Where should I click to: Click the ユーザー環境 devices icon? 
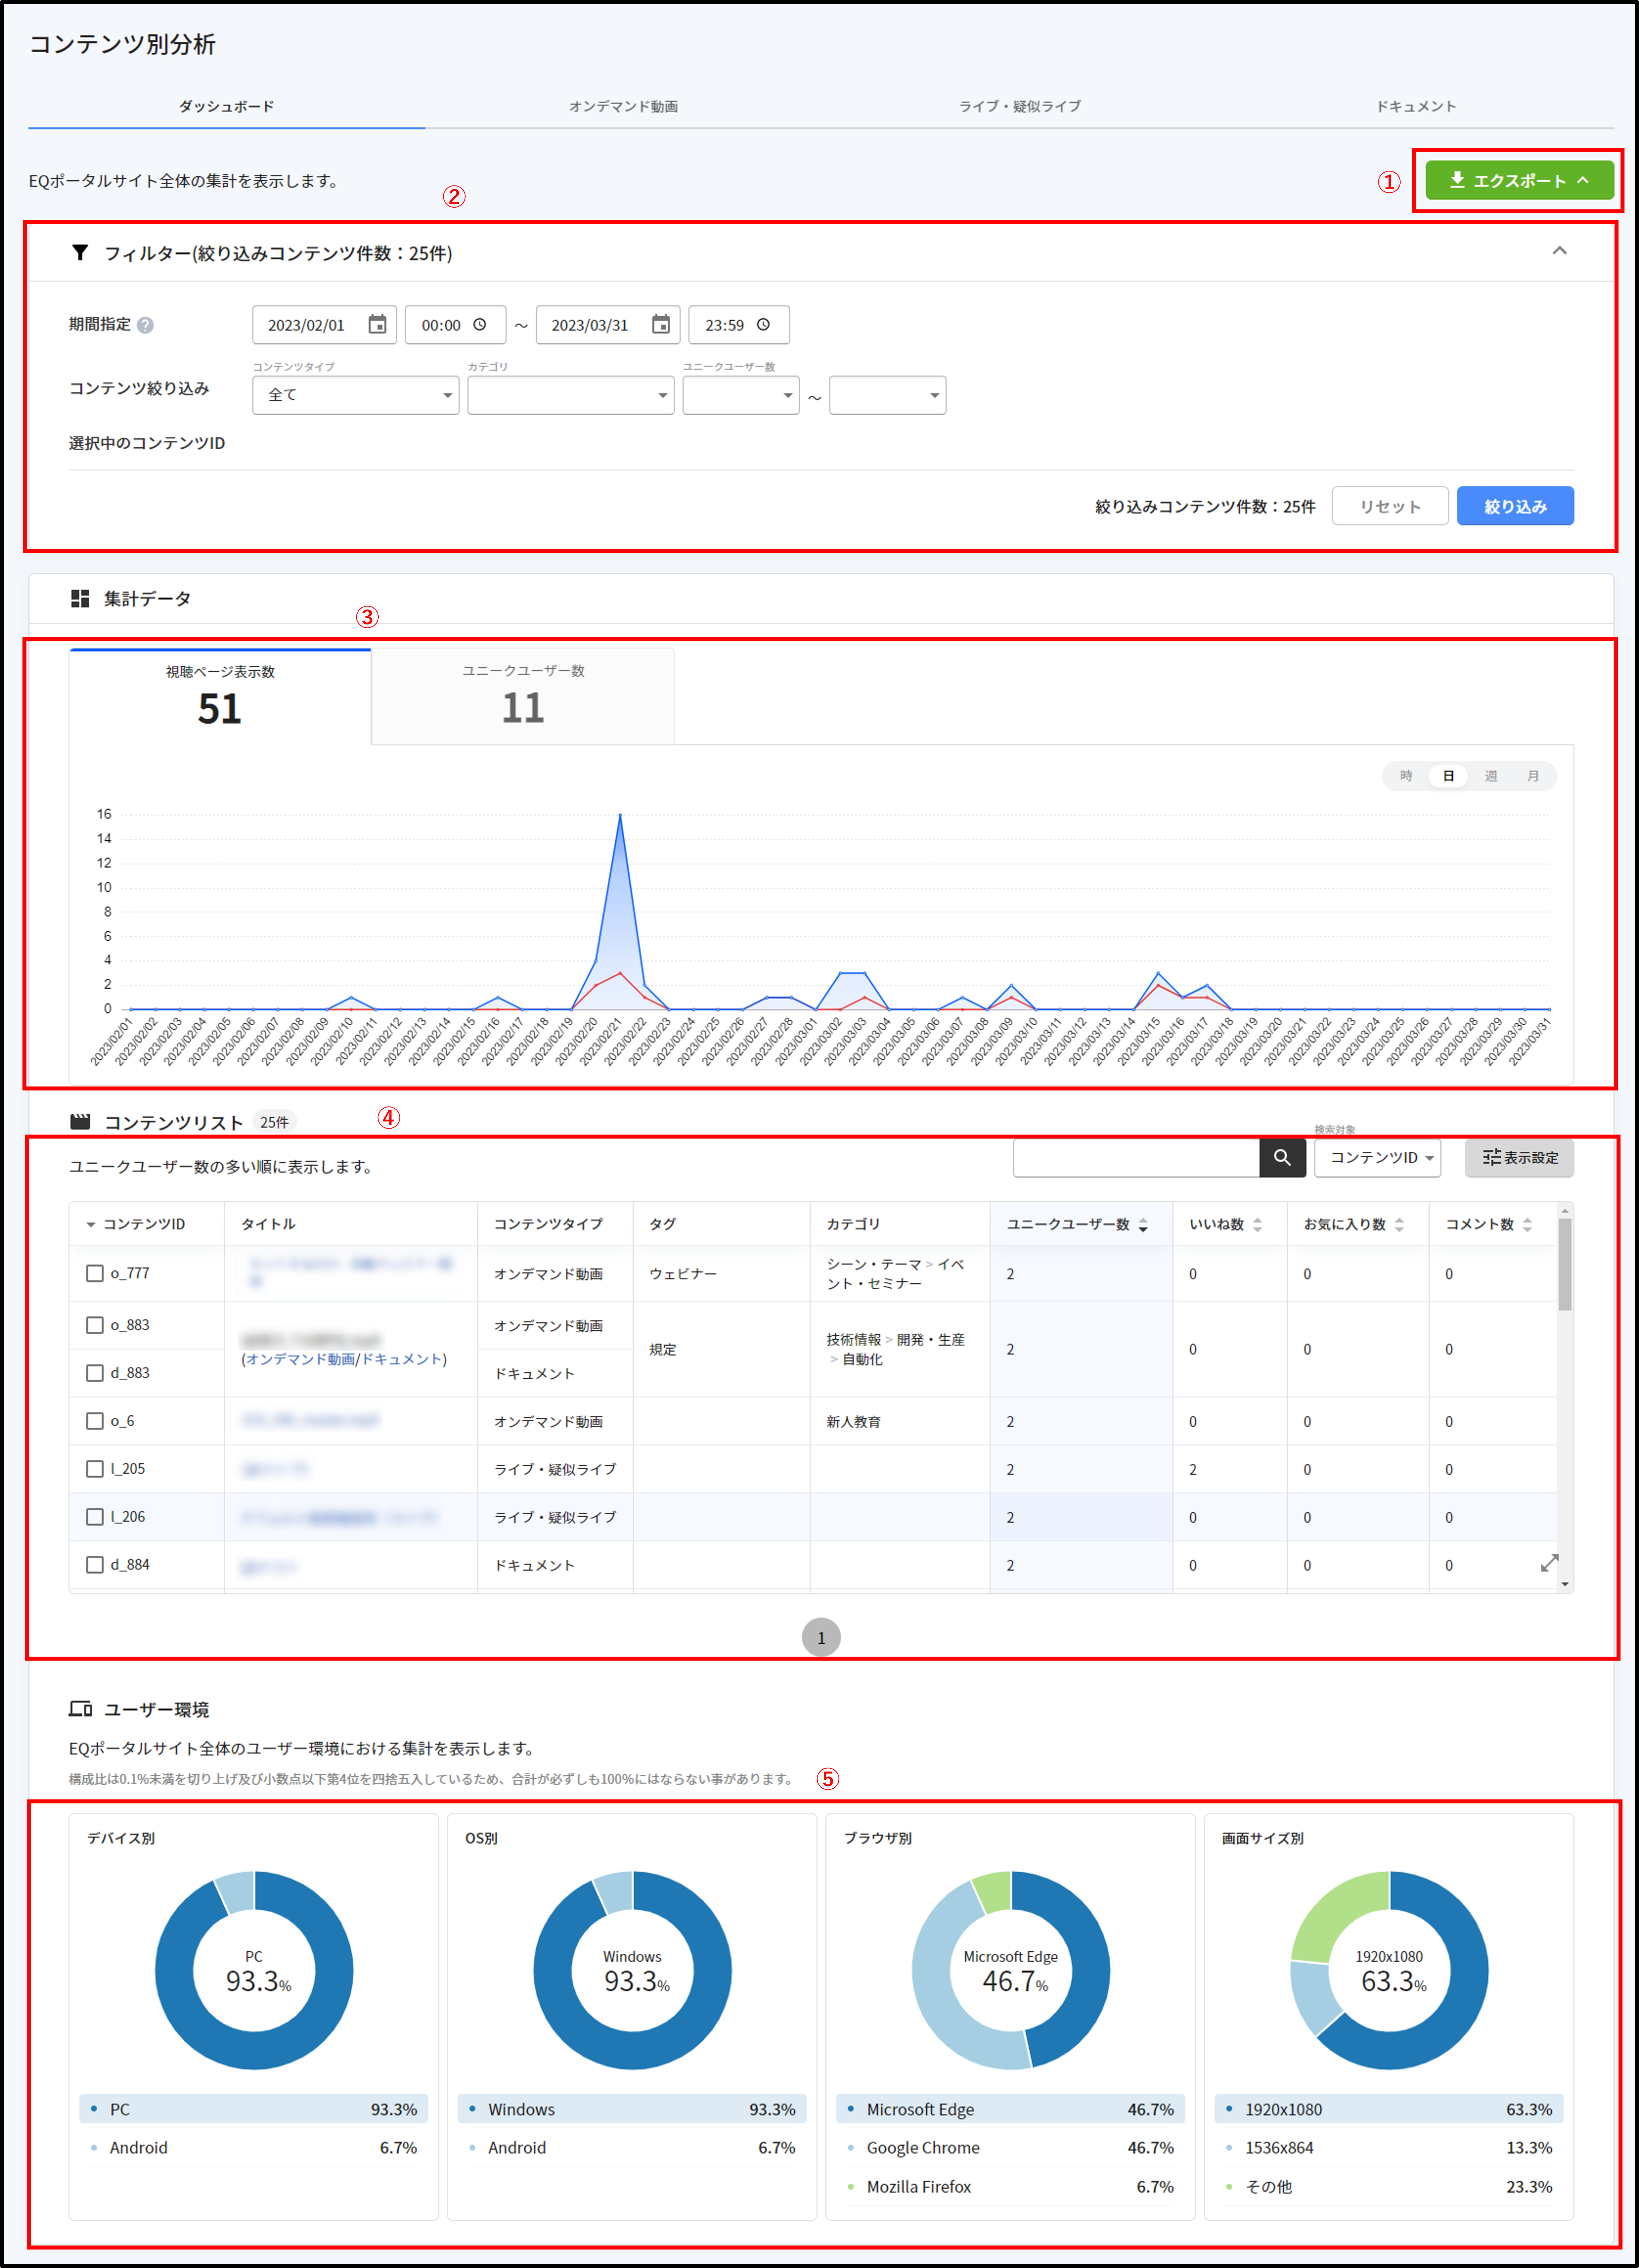[80, 1709]
